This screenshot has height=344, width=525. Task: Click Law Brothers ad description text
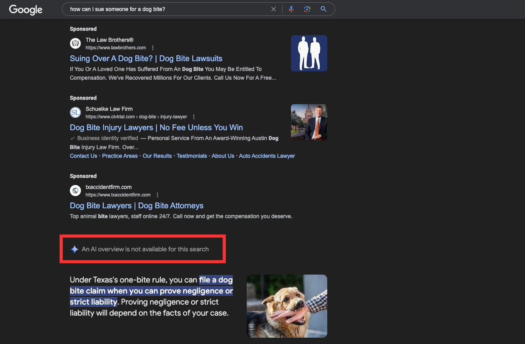tap(173, 73)
